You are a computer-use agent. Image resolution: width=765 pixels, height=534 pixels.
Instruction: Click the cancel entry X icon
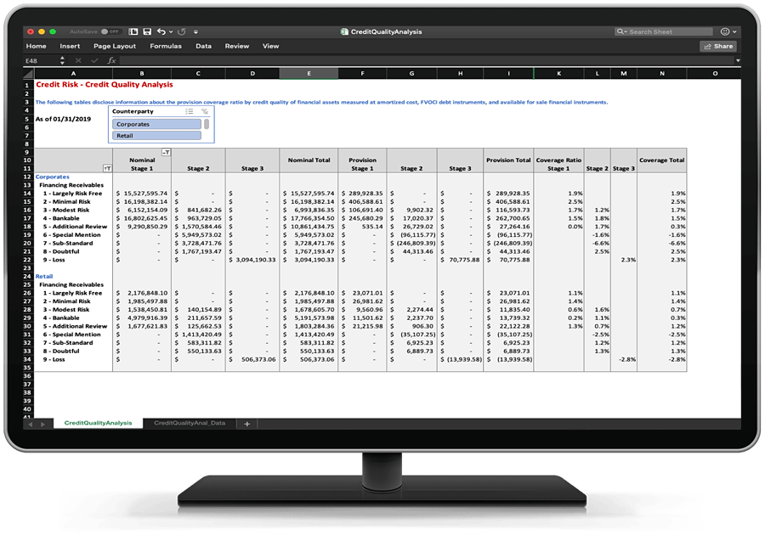click(78, 60)
